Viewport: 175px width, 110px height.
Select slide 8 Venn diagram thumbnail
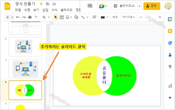25,90
